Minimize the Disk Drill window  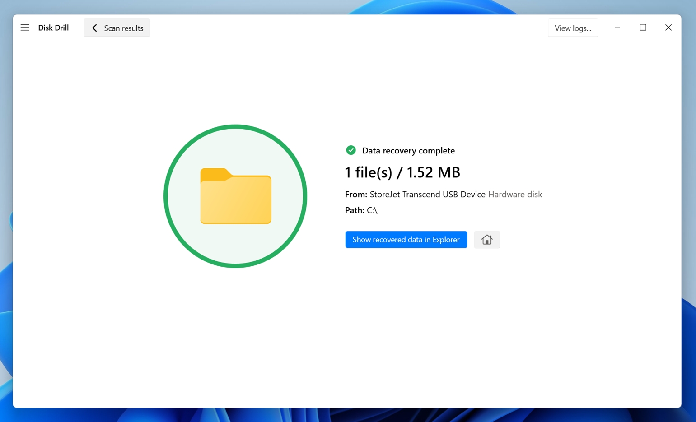[617, 28]
